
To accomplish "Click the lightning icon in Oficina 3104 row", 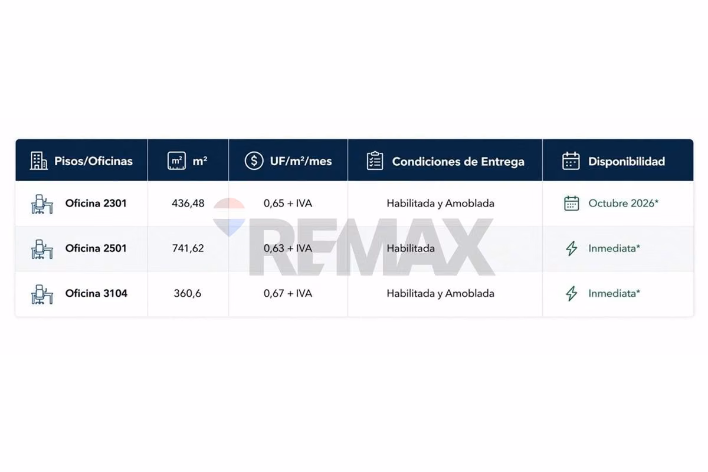I will [x=571, y=293].
